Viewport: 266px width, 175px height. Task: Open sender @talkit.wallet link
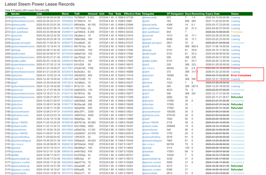[19, 61]
